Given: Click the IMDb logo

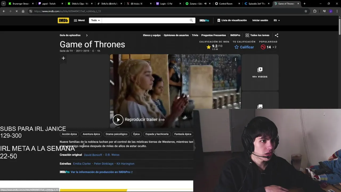Looking at the screenshot, I should 63,20.
